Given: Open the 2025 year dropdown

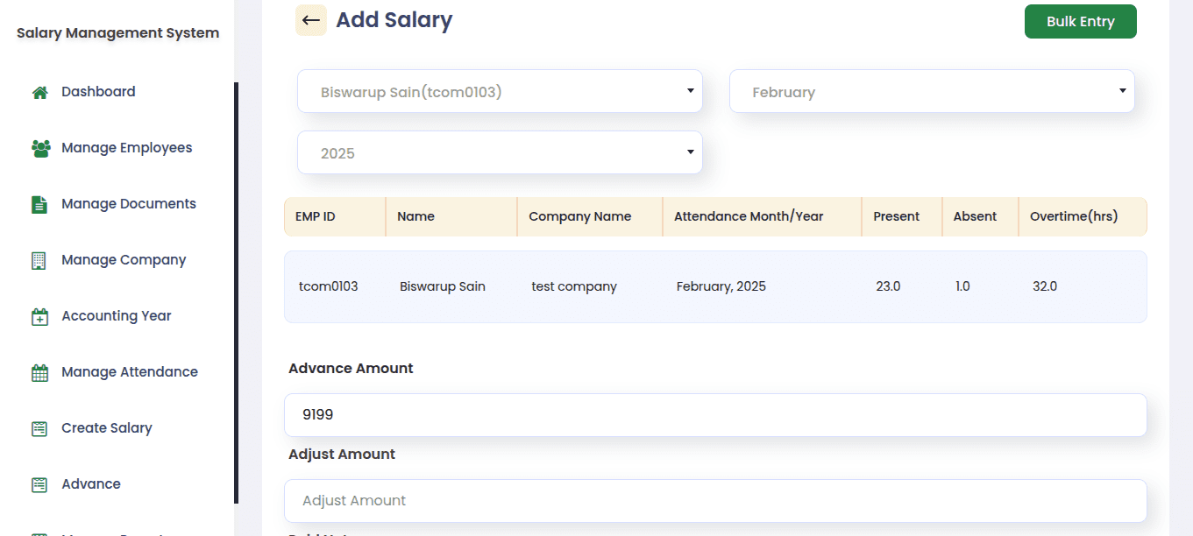Looking at the screenshot, I should (500, 153).
